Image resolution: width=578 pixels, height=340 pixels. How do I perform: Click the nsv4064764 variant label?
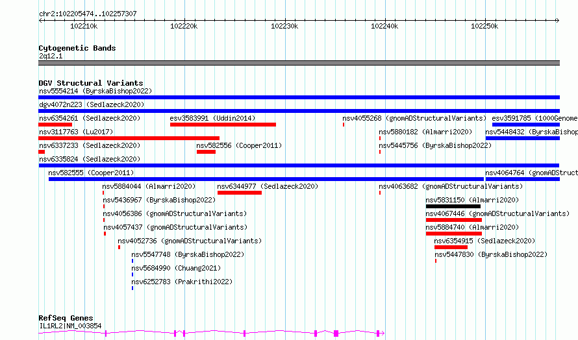point(531,173)
